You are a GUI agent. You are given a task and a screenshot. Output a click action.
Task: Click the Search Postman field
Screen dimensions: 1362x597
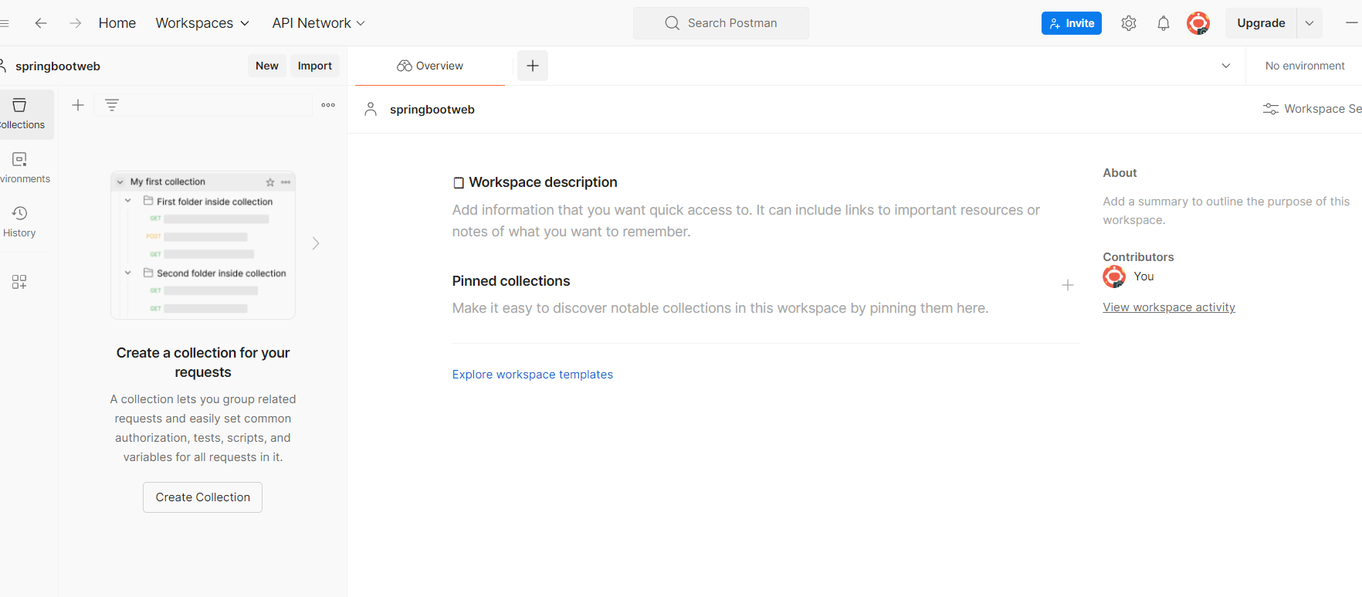(x=721, y=23)
